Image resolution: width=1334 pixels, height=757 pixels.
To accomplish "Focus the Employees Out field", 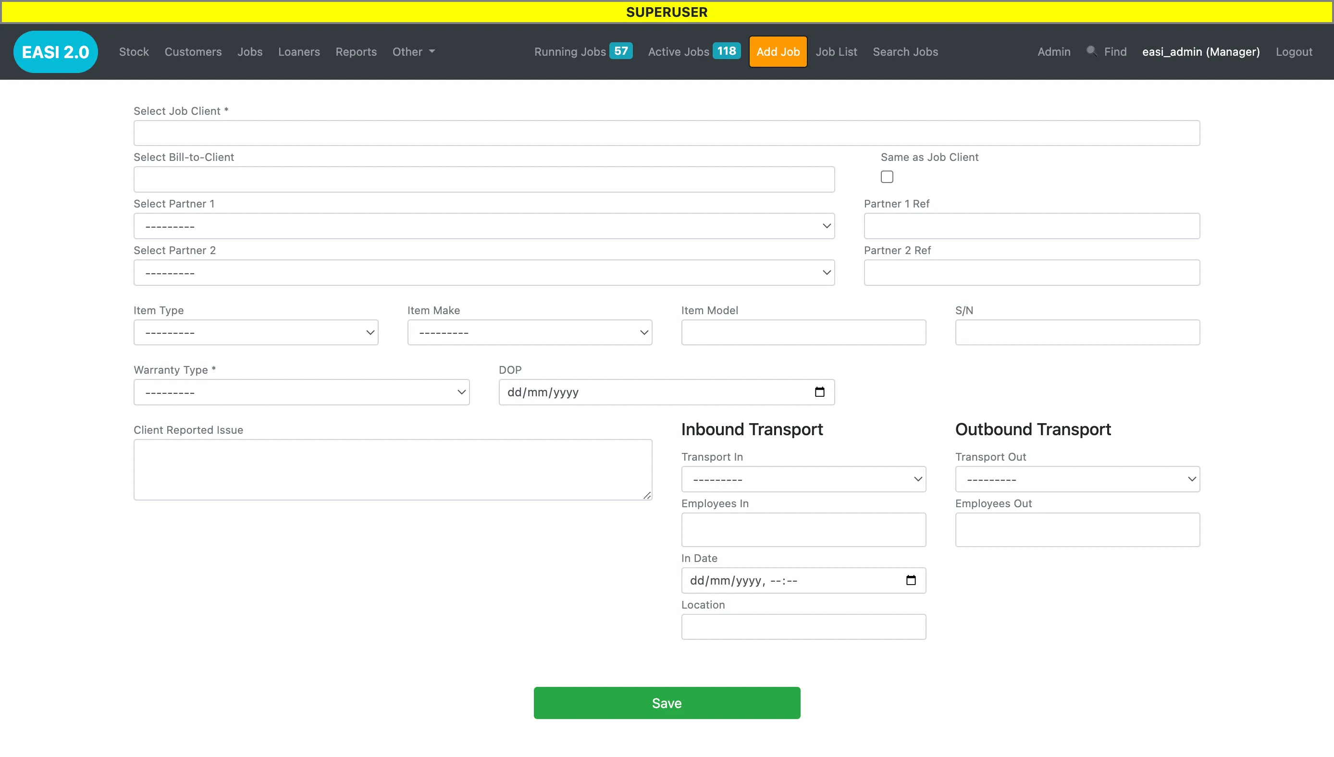I will pos(1077,530).
